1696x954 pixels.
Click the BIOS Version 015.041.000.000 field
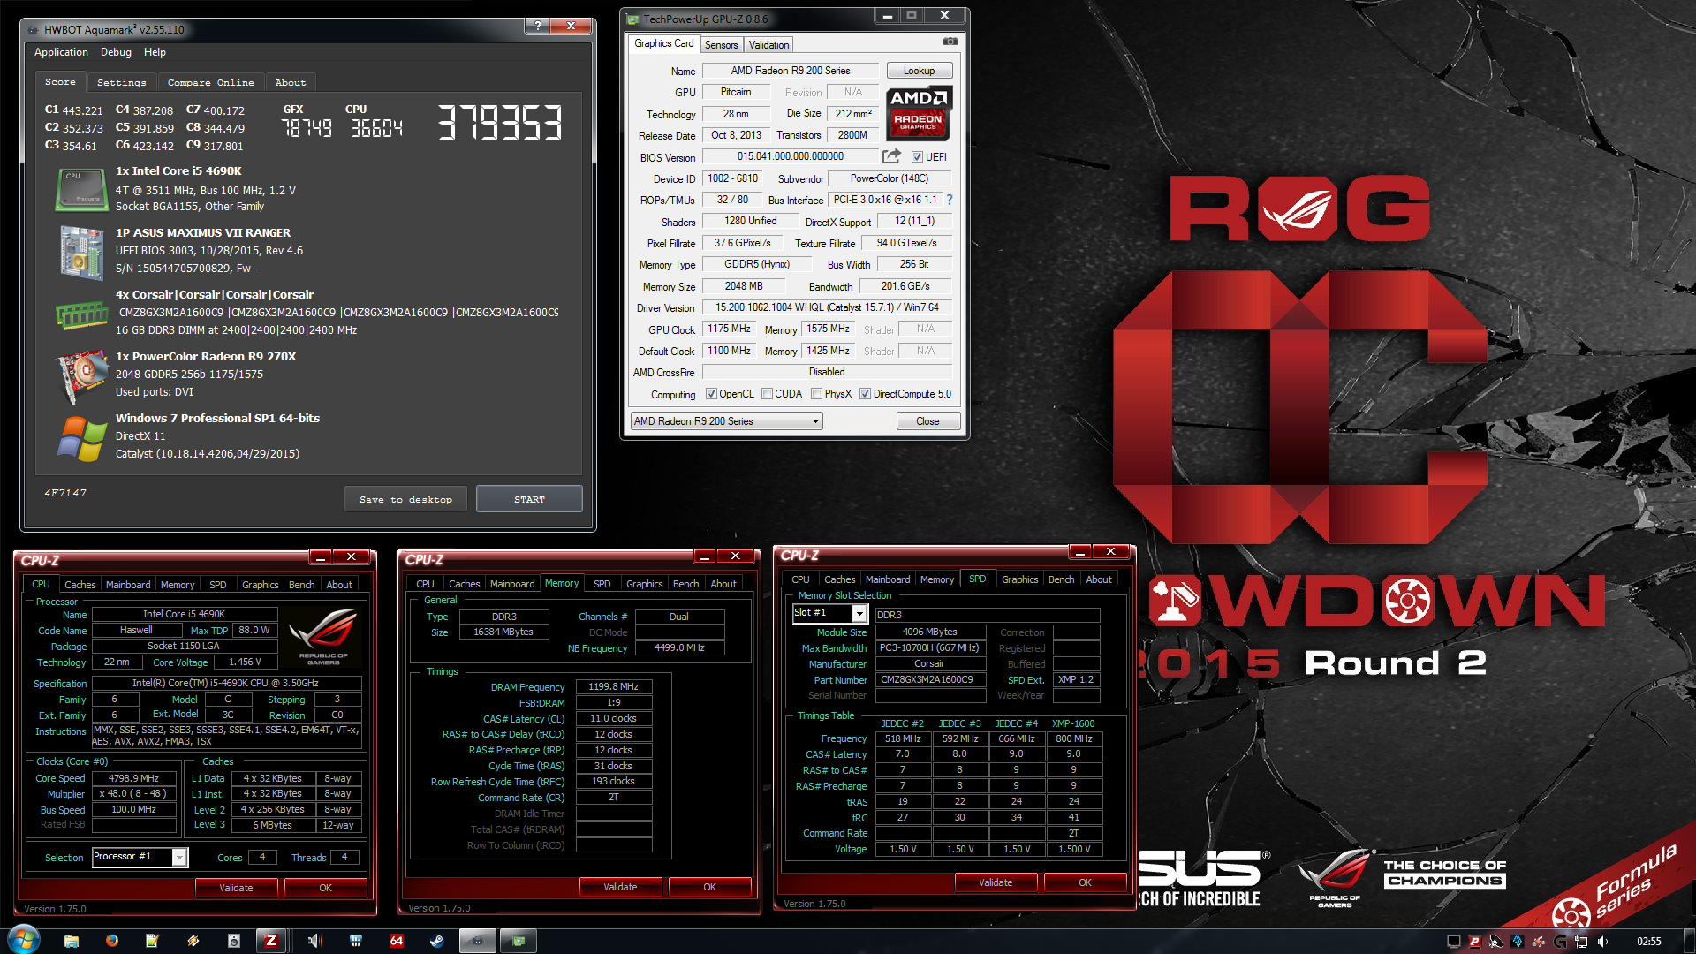[x=791, y=156]
